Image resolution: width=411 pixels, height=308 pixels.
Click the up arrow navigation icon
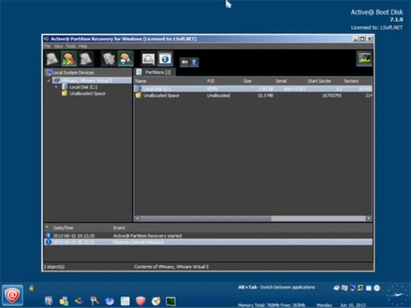(194, 62)
